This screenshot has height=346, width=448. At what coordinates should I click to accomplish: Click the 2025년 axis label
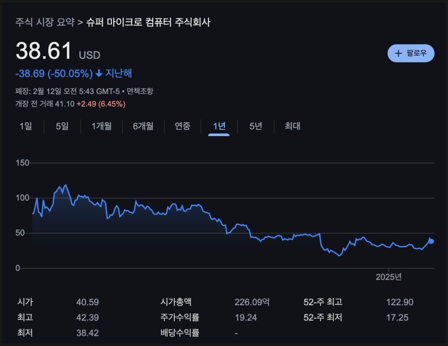coord(389,277)
